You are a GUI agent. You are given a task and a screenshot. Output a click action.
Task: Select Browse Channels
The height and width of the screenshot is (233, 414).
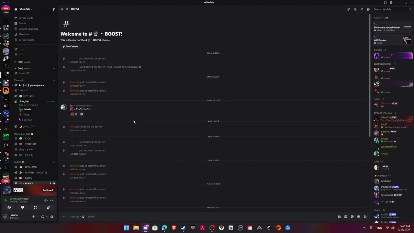click(28, 29)
